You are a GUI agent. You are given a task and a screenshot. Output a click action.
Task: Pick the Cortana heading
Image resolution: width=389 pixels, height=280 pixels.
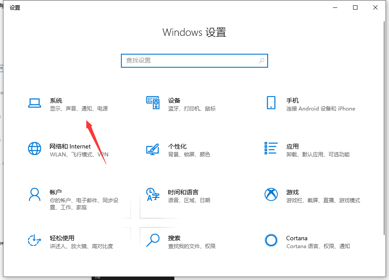click(297, 238)
